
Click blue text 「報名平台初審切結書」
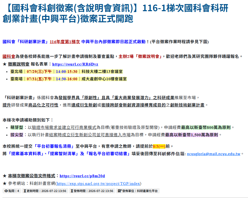click(108, 154)
